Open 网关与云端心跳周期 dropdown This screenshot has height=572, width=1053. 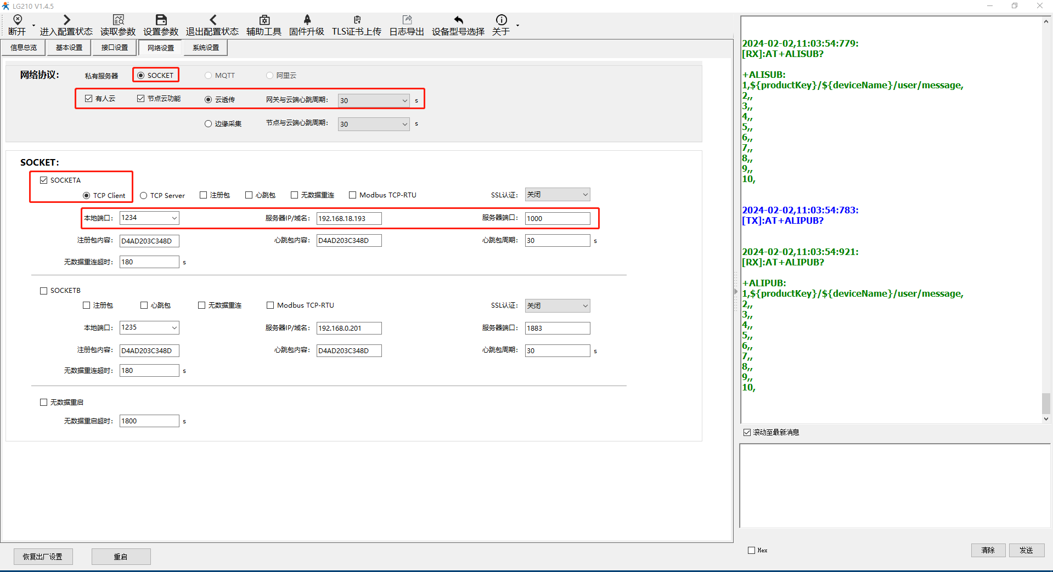[x=374, y=100]
